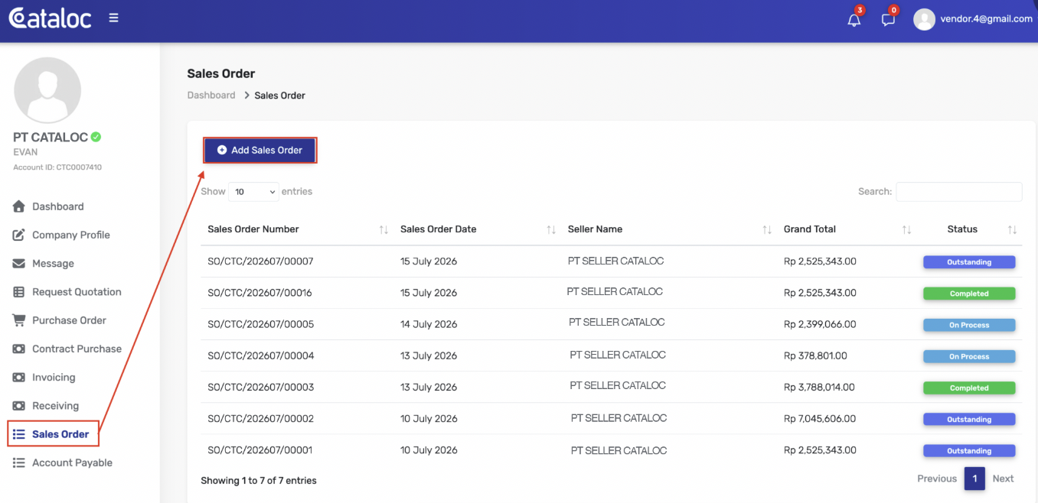Sort by Sales Order Number column arrows
The image size is (1038, 503).
tap(384, 229)
